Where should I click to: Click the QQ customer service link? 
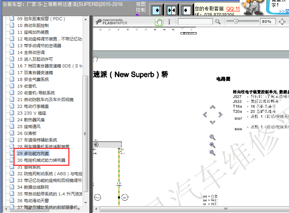coord(233,9)
